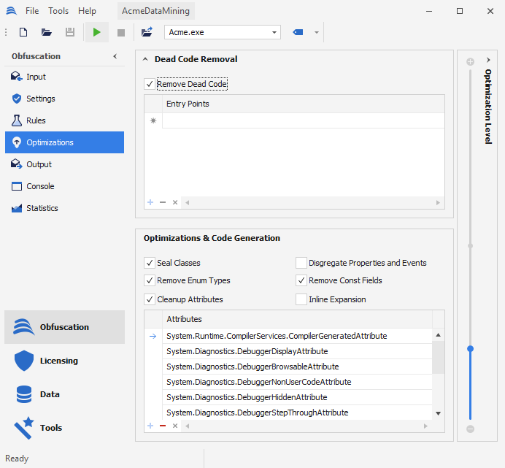Select the DebuggerBrowsableAttribute row
Image resolution: width=505 pixels, height=468 pixels.
[x=252, y=367]
